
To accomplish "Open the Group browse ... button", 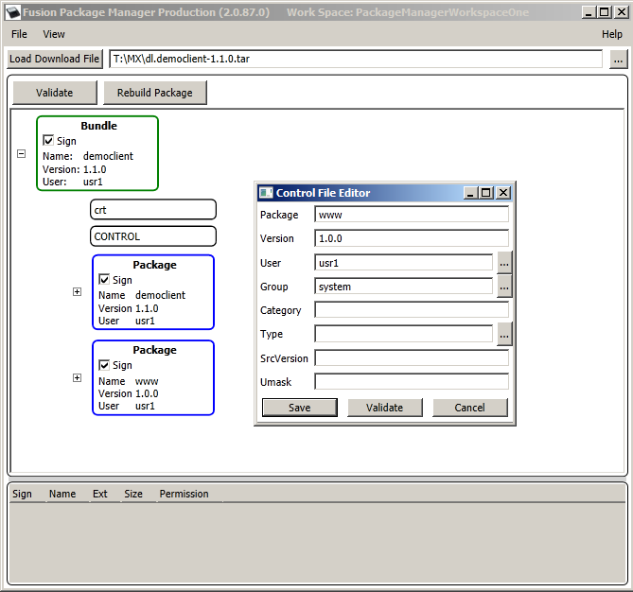I will pyautogui.click(x=504, y=287).
